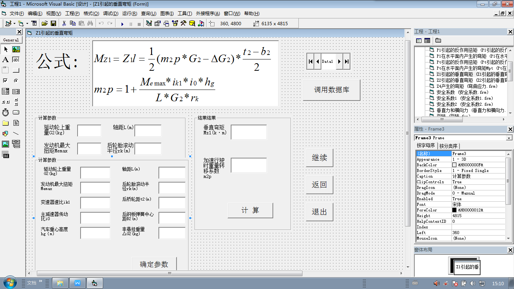Switch to the 按分类序 properties tab
514x289 pixels.
coord(449,146)
